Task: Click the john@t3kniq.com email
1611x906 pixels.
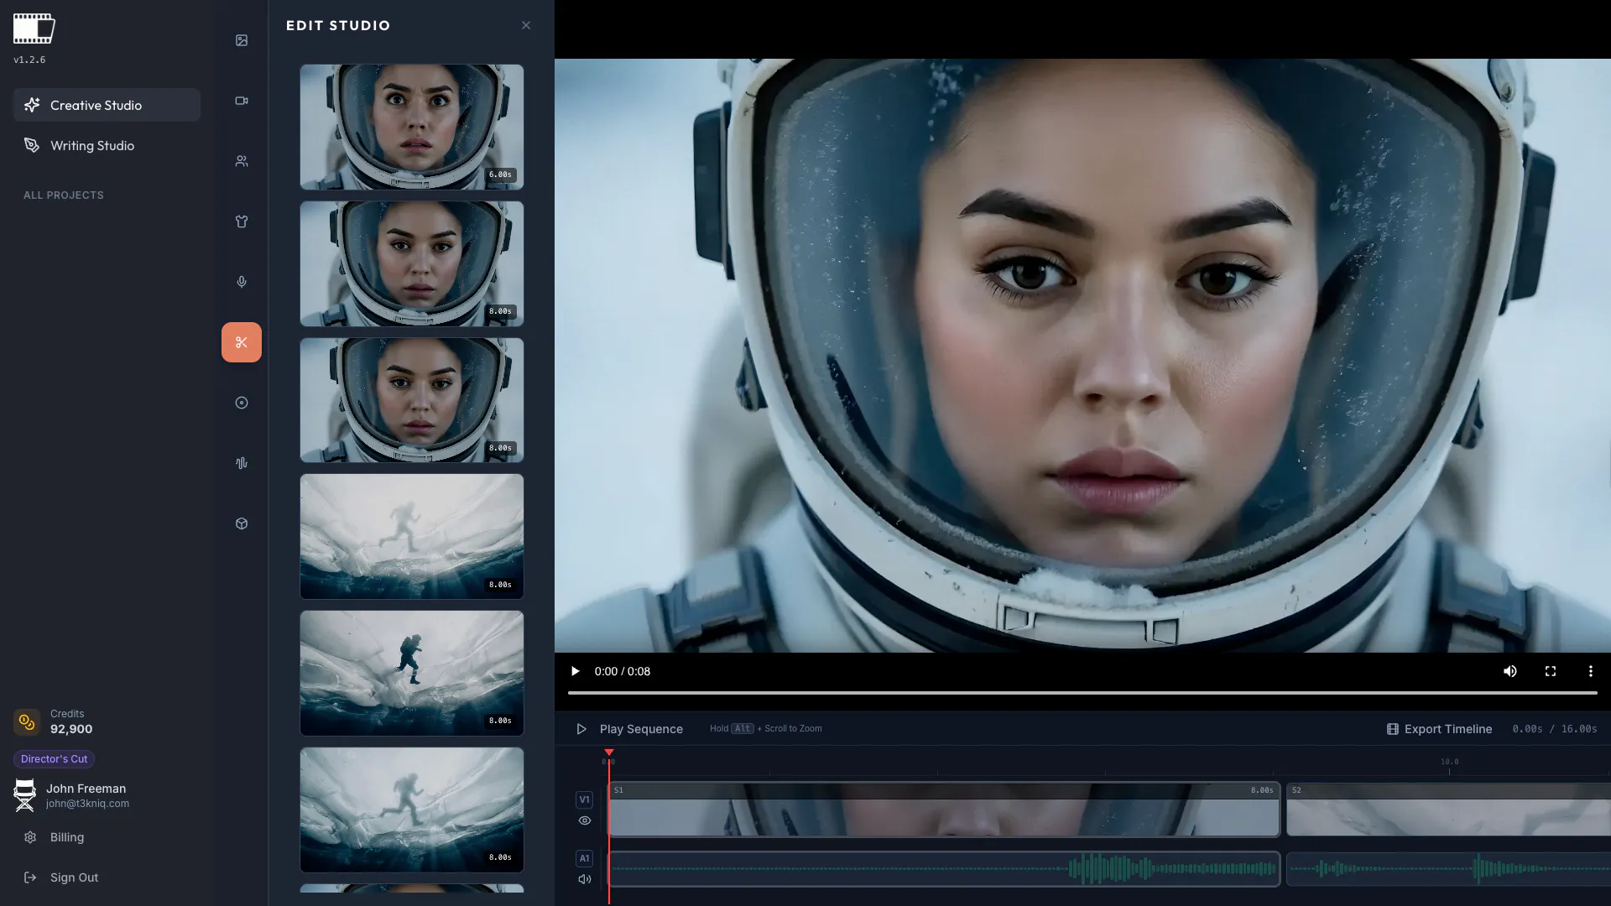Action: [x=87, y=804]
